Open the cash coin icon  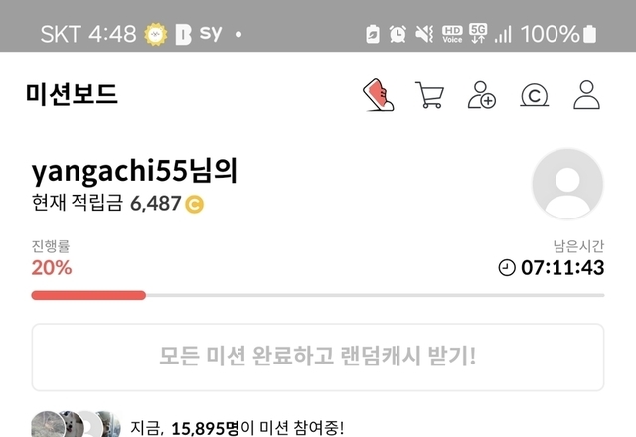coord(535,95)
